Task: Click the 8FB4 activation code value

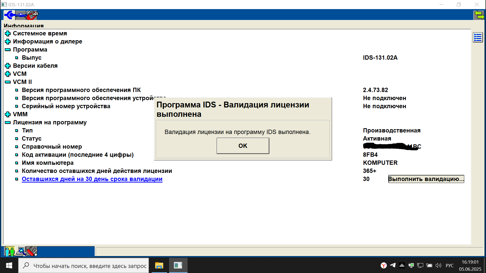Action: (370, 155)
